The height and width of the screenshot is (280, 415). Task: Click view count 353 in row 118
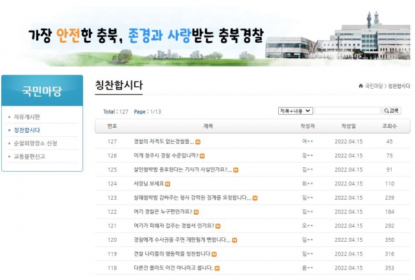[x=390, y=268]
